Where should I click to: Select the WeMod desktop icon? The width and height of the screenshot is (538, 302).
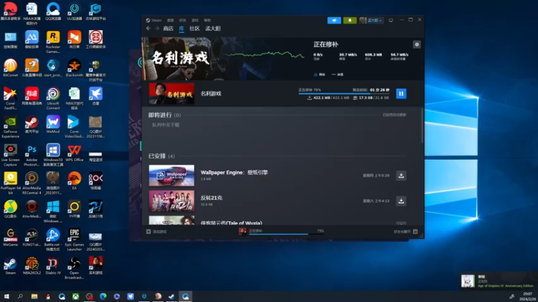[53, 124]
